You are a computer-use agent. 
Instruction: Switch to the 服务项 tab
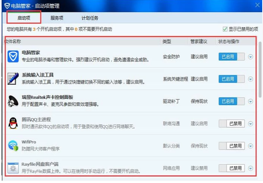click(57, 18)
